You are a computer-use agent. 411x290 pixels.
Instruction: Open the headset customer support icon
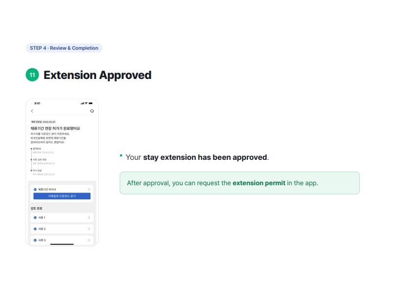(92, 111)
